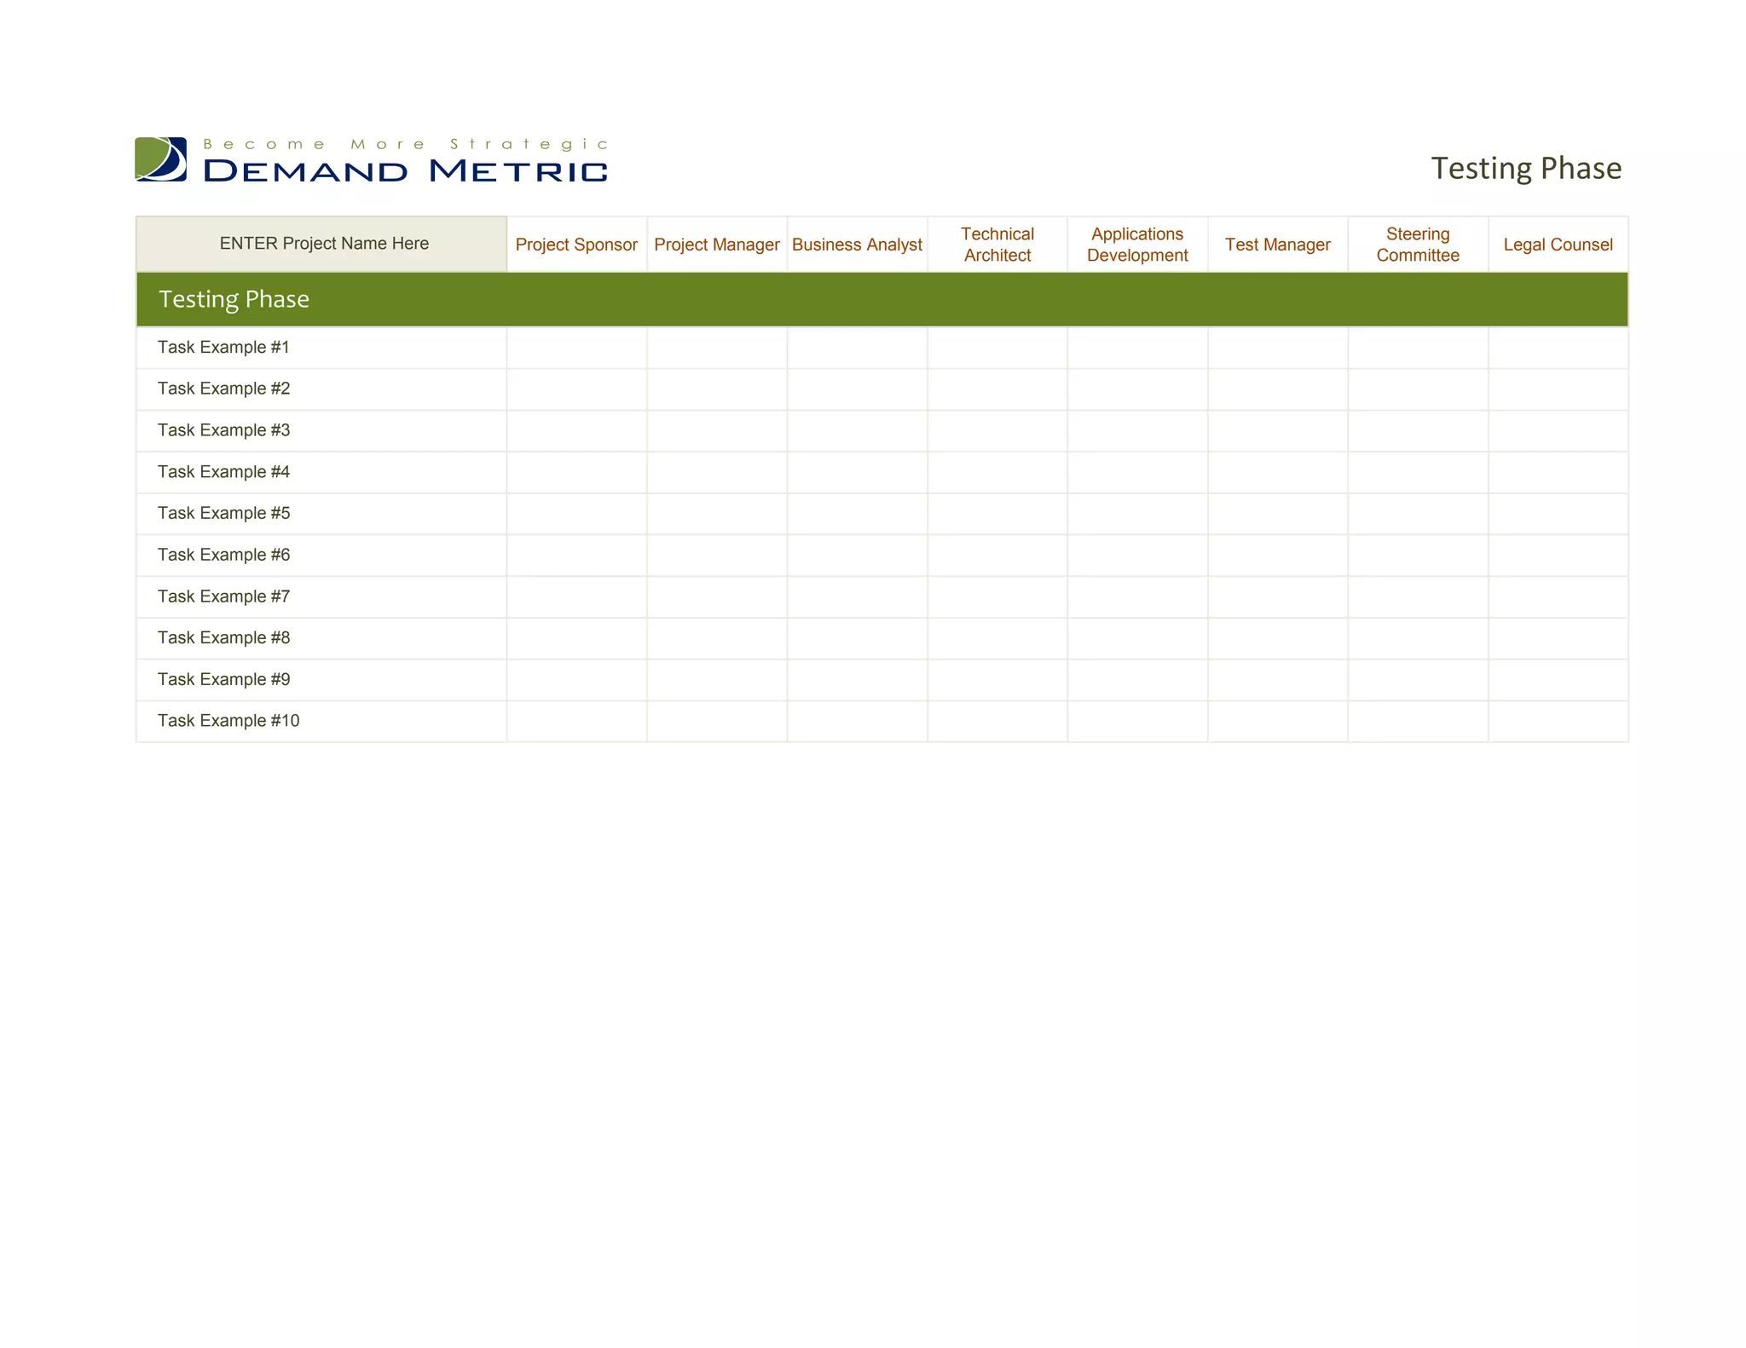1746x1348 pixels.
Task: Select the 'Test Manager' column header
Action: click(x=1278, y=245)
